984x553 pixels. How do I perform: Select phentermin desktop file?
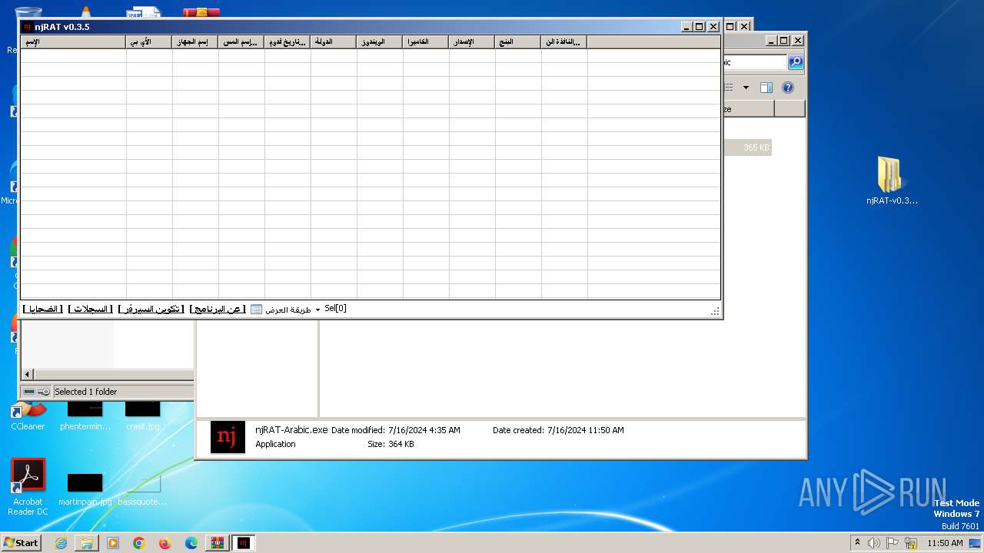(x=85, y=416)
